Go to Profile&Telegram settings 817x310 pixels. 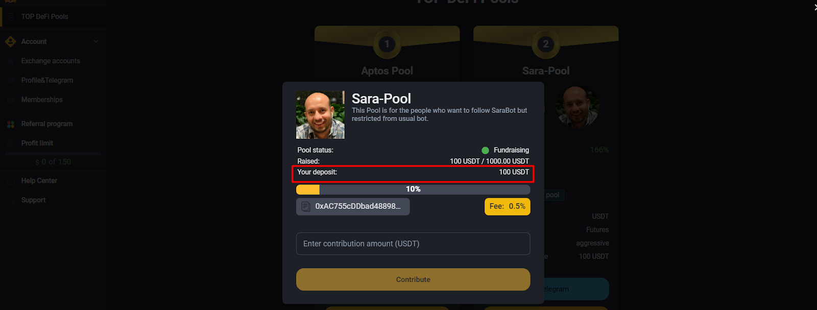tap(47, 80)
